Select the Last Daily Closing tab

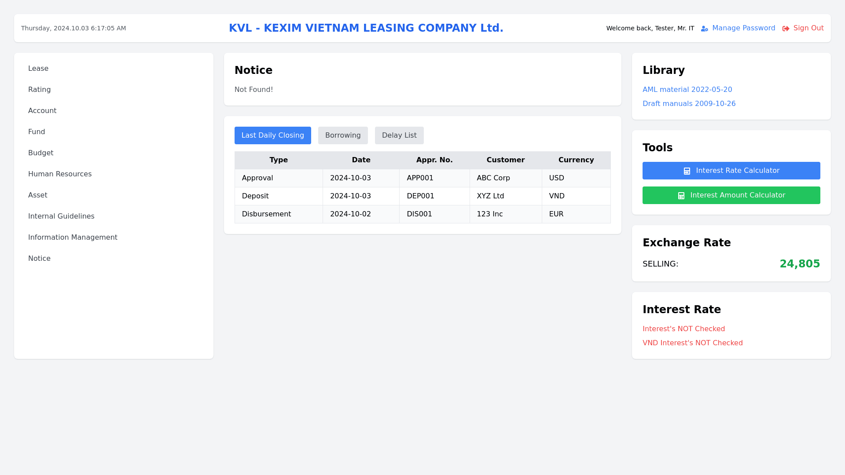point(272,135)
